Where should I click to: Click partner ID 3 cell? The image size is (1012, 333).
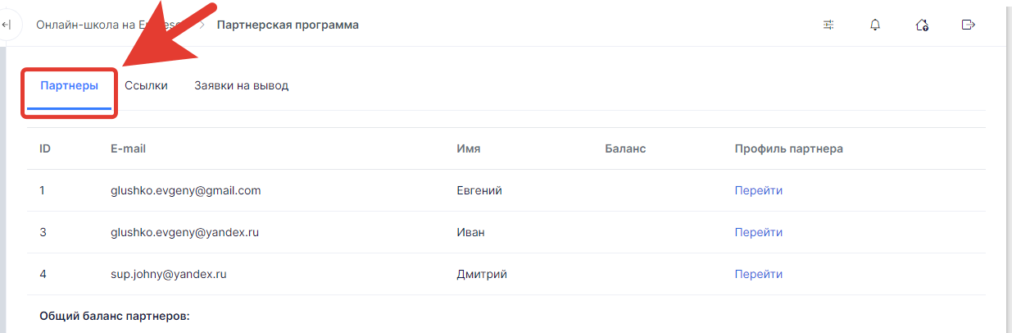coord(43,232)
